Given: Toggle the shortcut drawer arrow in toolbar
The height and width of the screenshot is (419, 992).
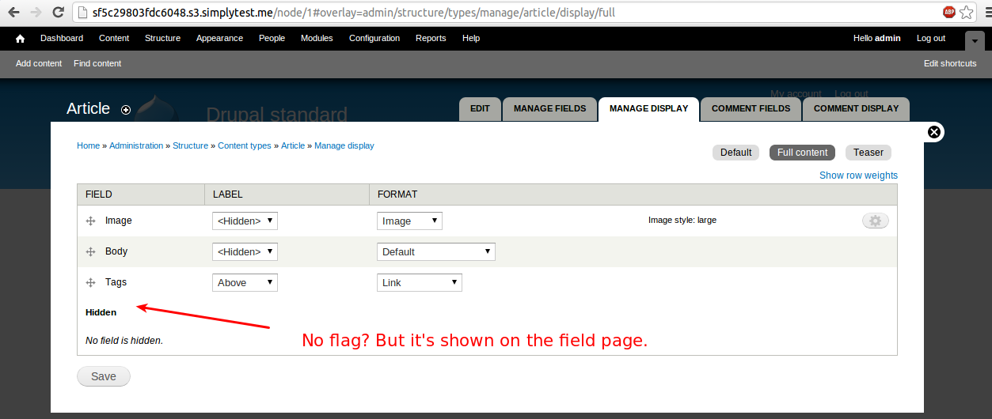Looking at the screenshot, I should click(975, 40).
